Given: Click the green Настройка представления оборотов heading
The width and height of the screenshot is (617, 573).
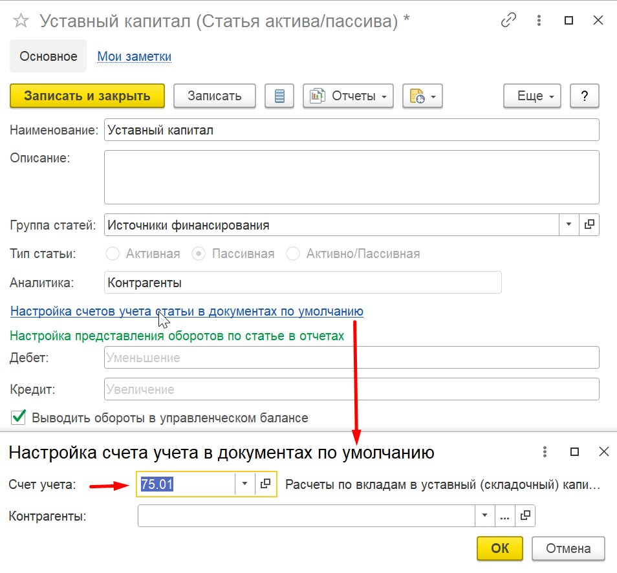Looking at the screenshot, I should 177,336.
